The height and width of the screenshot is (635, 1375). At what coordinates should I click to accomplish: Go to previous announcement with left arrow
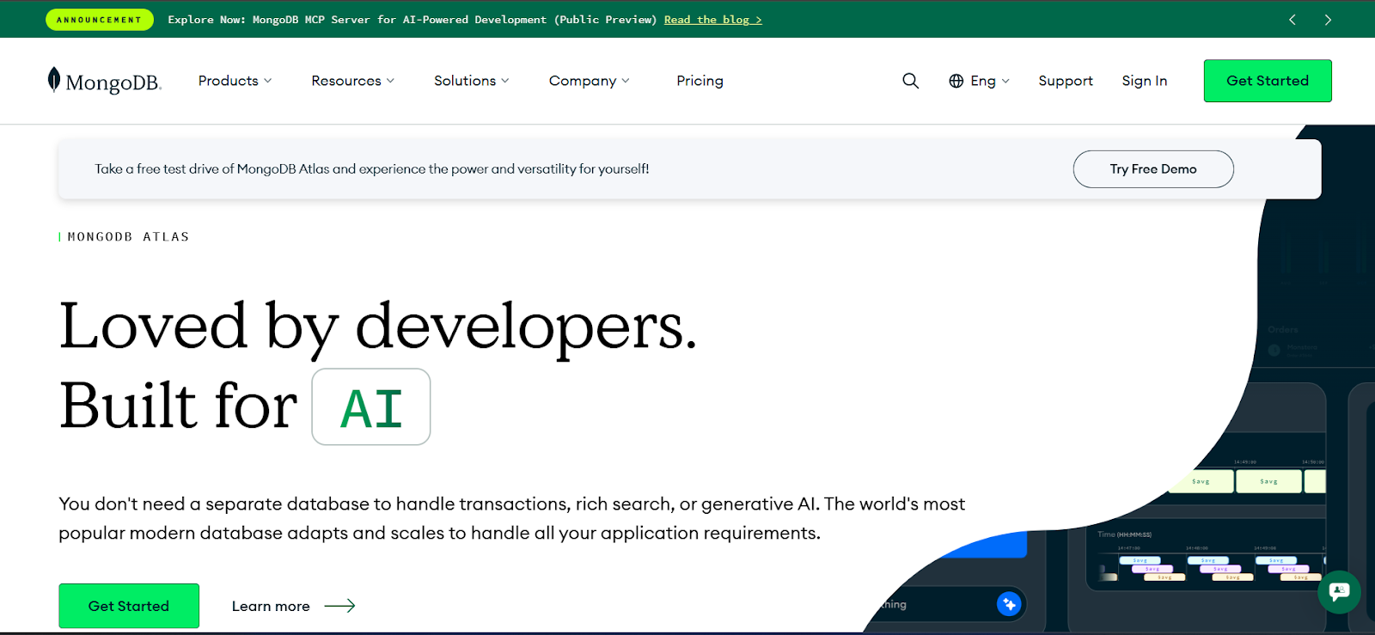click(x=1292, y=20)
